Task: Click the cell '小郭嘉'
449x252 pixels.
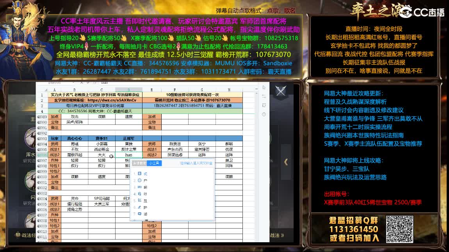Action: coord(102,144)
